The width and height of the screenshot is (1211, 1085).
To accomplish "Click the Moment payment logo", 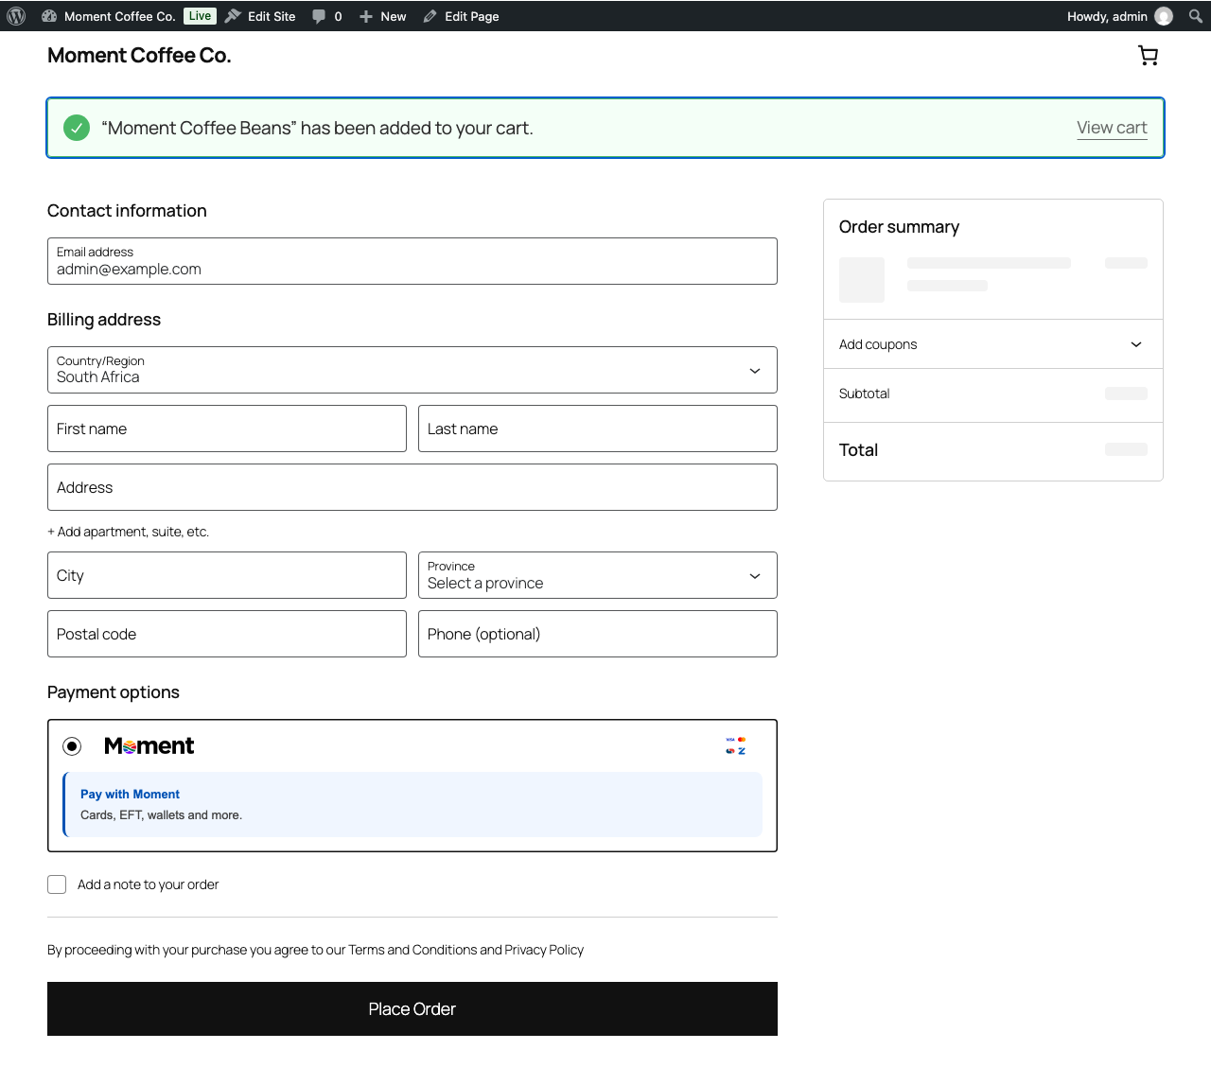I will (x=149, y=746).
